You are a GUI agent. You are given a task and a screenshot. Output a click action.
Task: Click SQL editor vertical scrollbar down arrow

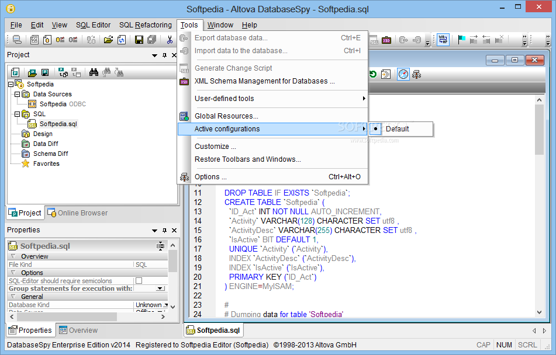pos(539,312)
